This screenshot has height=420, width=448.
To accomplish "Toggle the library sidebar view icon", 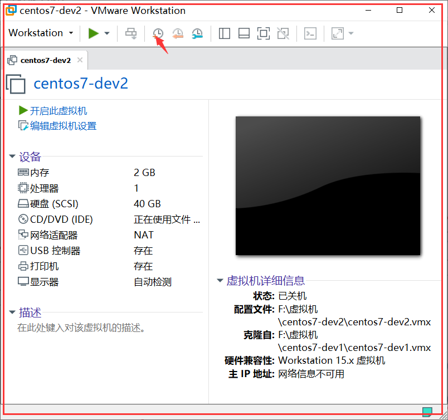I will coord(225,33).
